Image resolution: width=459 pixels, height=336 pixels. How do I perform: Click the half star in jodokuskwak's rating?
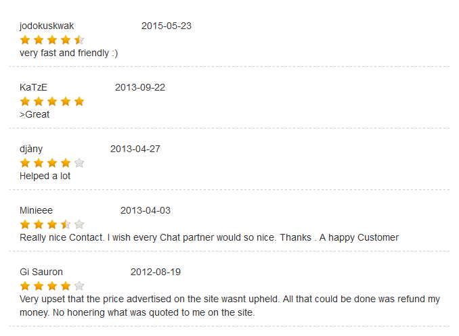pyautogui.click(x=79, y=40)
